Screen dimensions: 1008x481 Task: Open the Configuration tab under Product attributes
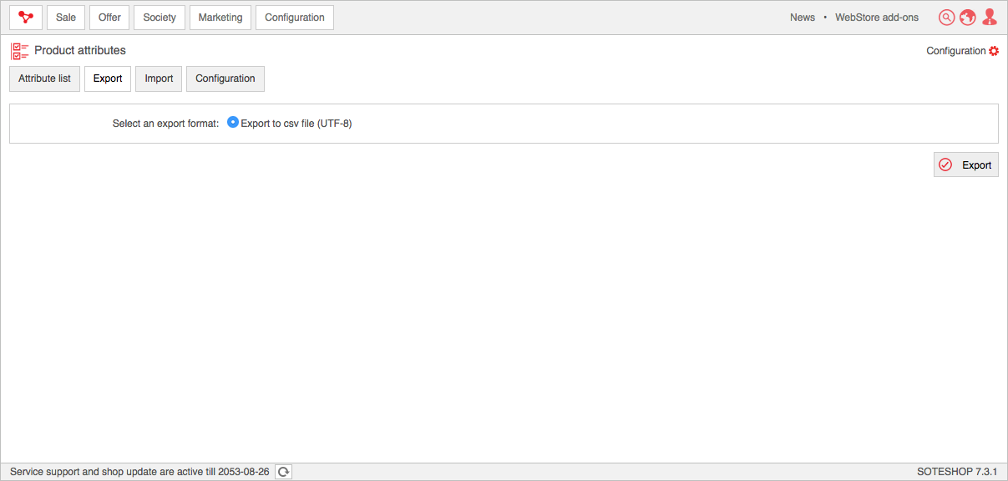pyautogui.click(x=225, y=78)
